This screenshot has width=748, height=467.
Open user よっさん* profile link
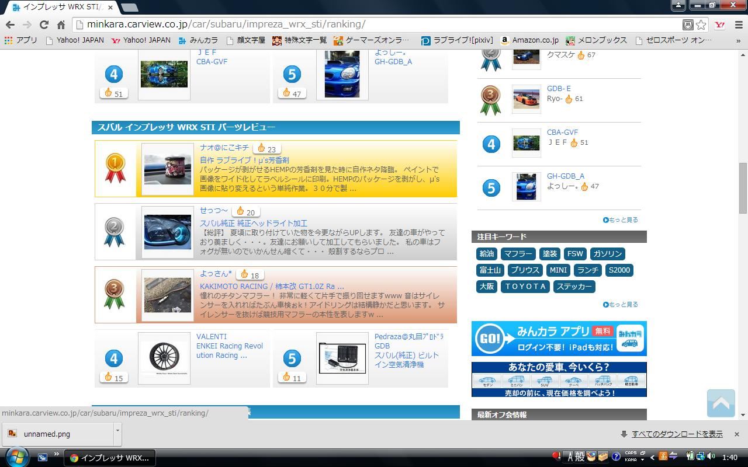(216, 274)
